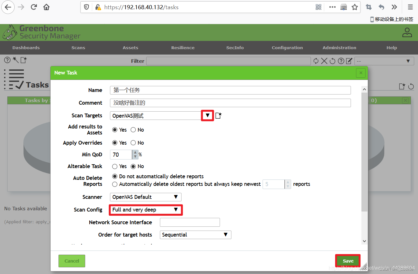Select Do not automatically delete reports
Viewport: 418px width, 274px height.
115,176
